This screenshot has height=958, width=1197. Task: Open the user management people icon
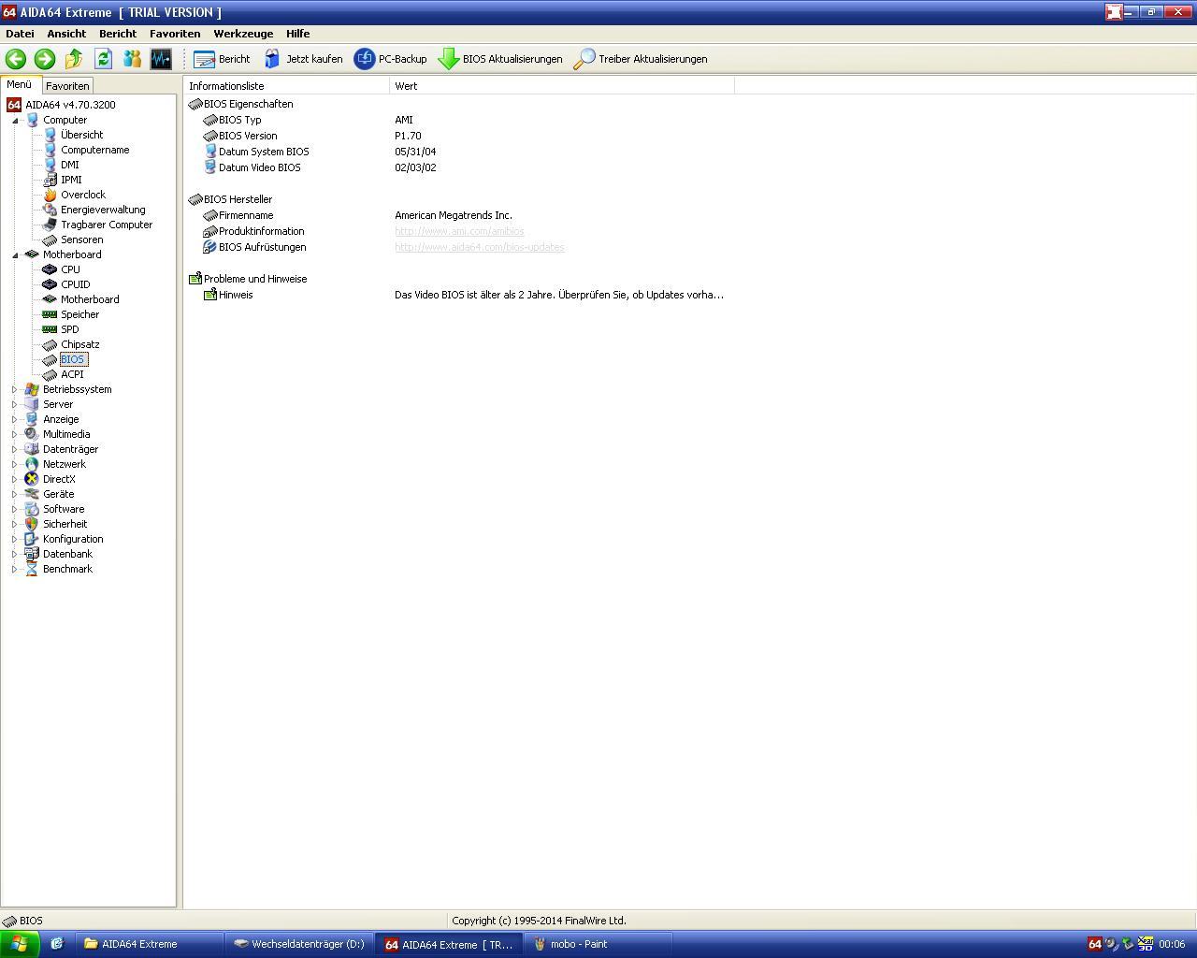tap(132, 59)
